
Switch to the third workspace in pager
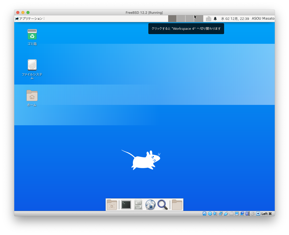(190, 19)
